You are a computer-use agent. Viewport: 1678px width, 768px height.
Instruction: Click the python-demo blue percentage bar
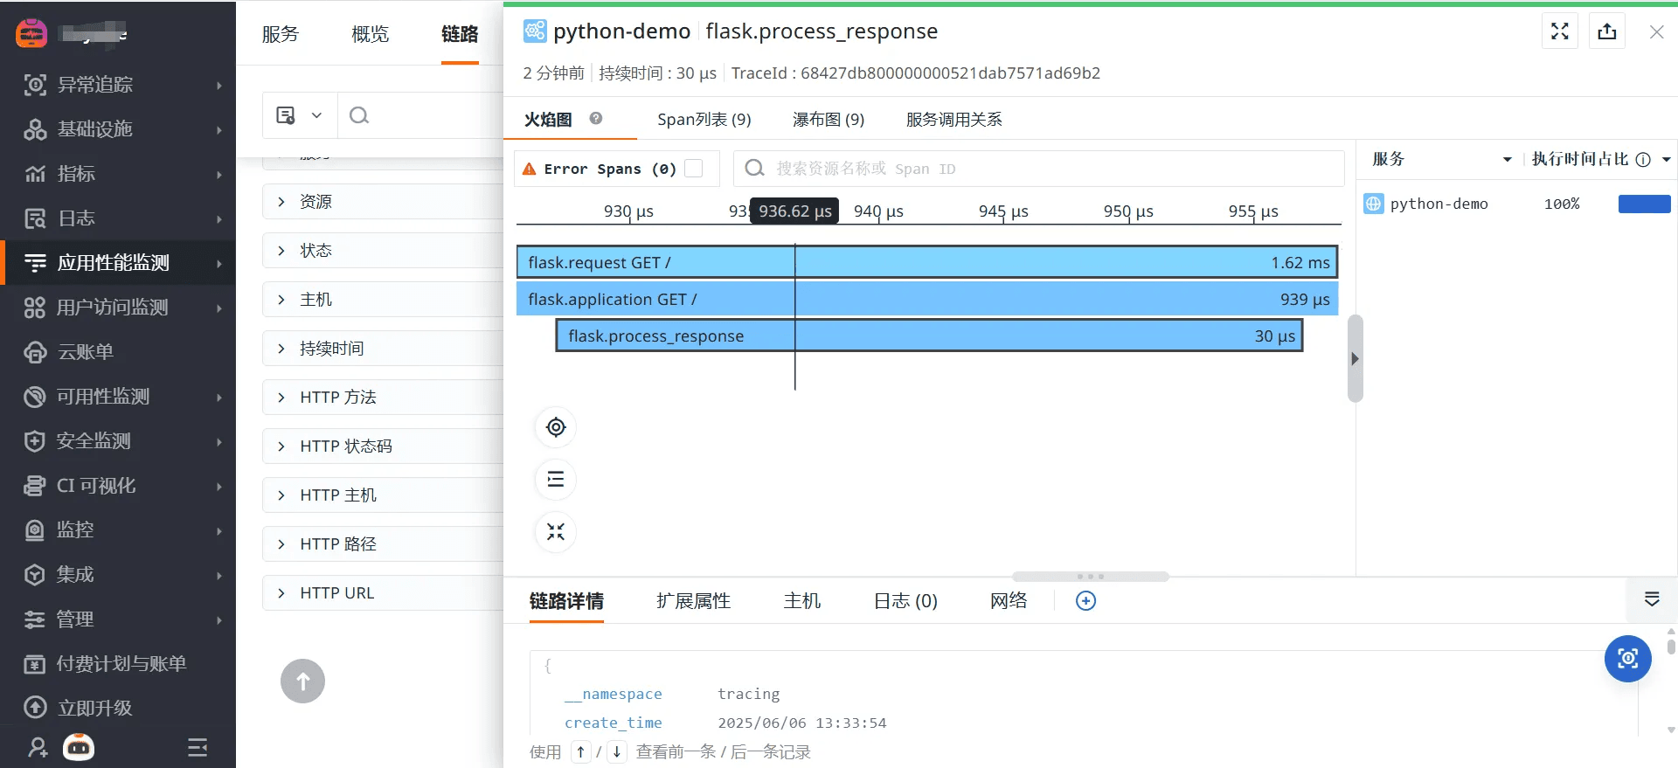point(1644,204)
